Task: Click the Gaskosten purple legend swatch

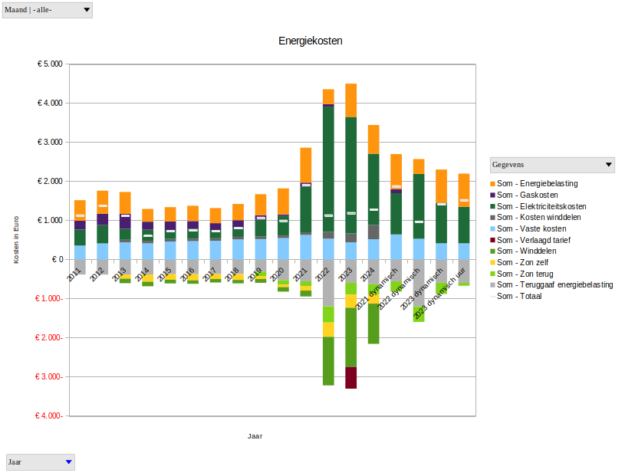Action: click(x=492, y=195)
